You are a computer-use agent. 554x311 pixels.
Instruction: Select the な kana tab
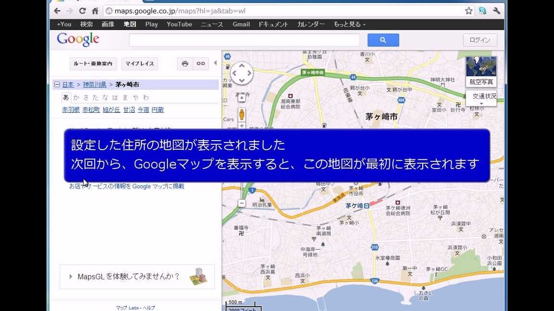pos(105,97)
